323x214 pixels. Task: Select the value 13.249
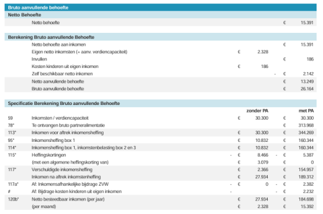point(307,81)
